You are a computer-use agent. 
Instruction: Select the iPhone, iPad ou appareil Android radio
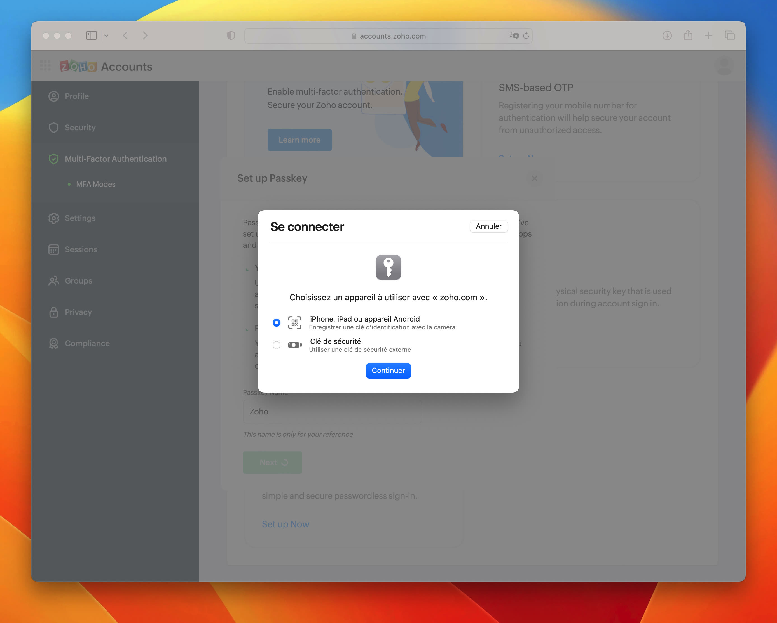[x=277, y=323]
